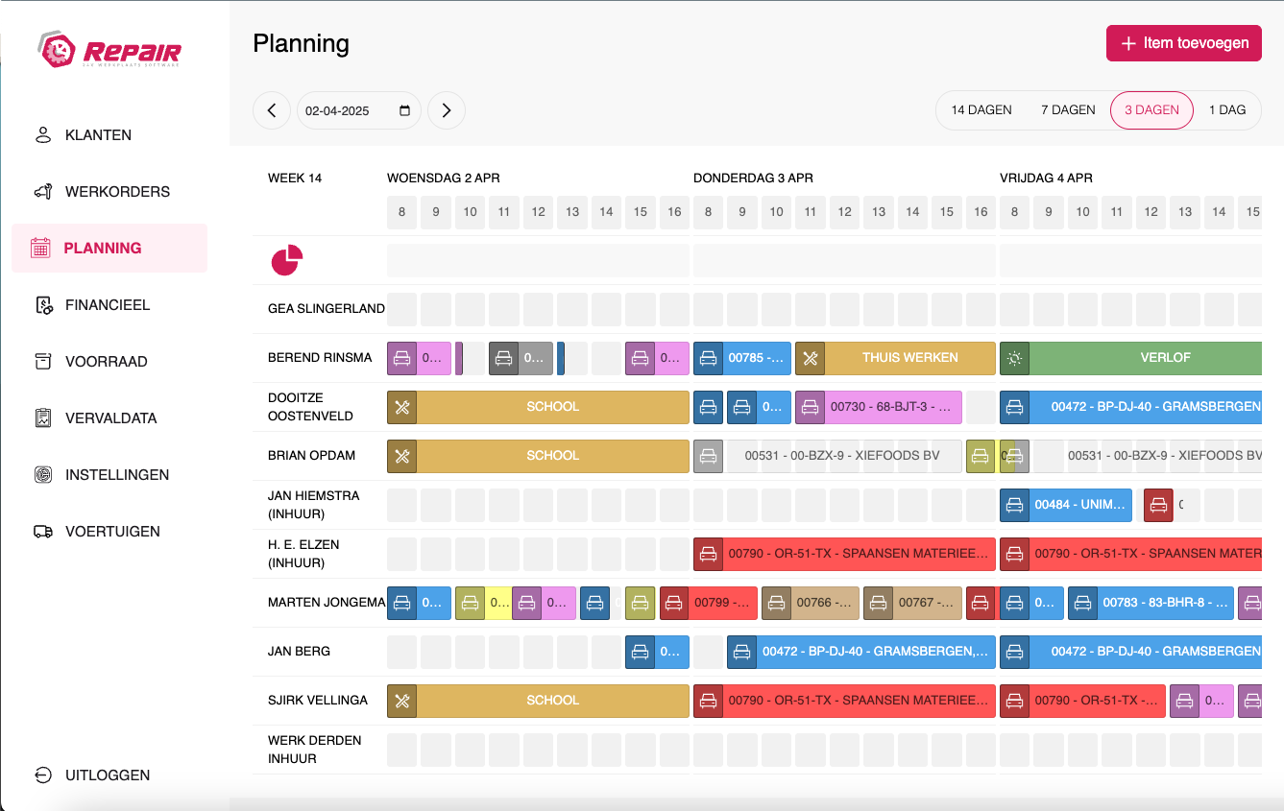Open Dooitze's pink 00730 - 68-BJT-3 block
The height and width of the screenshot is (811, 1284).
coord(893,407)
